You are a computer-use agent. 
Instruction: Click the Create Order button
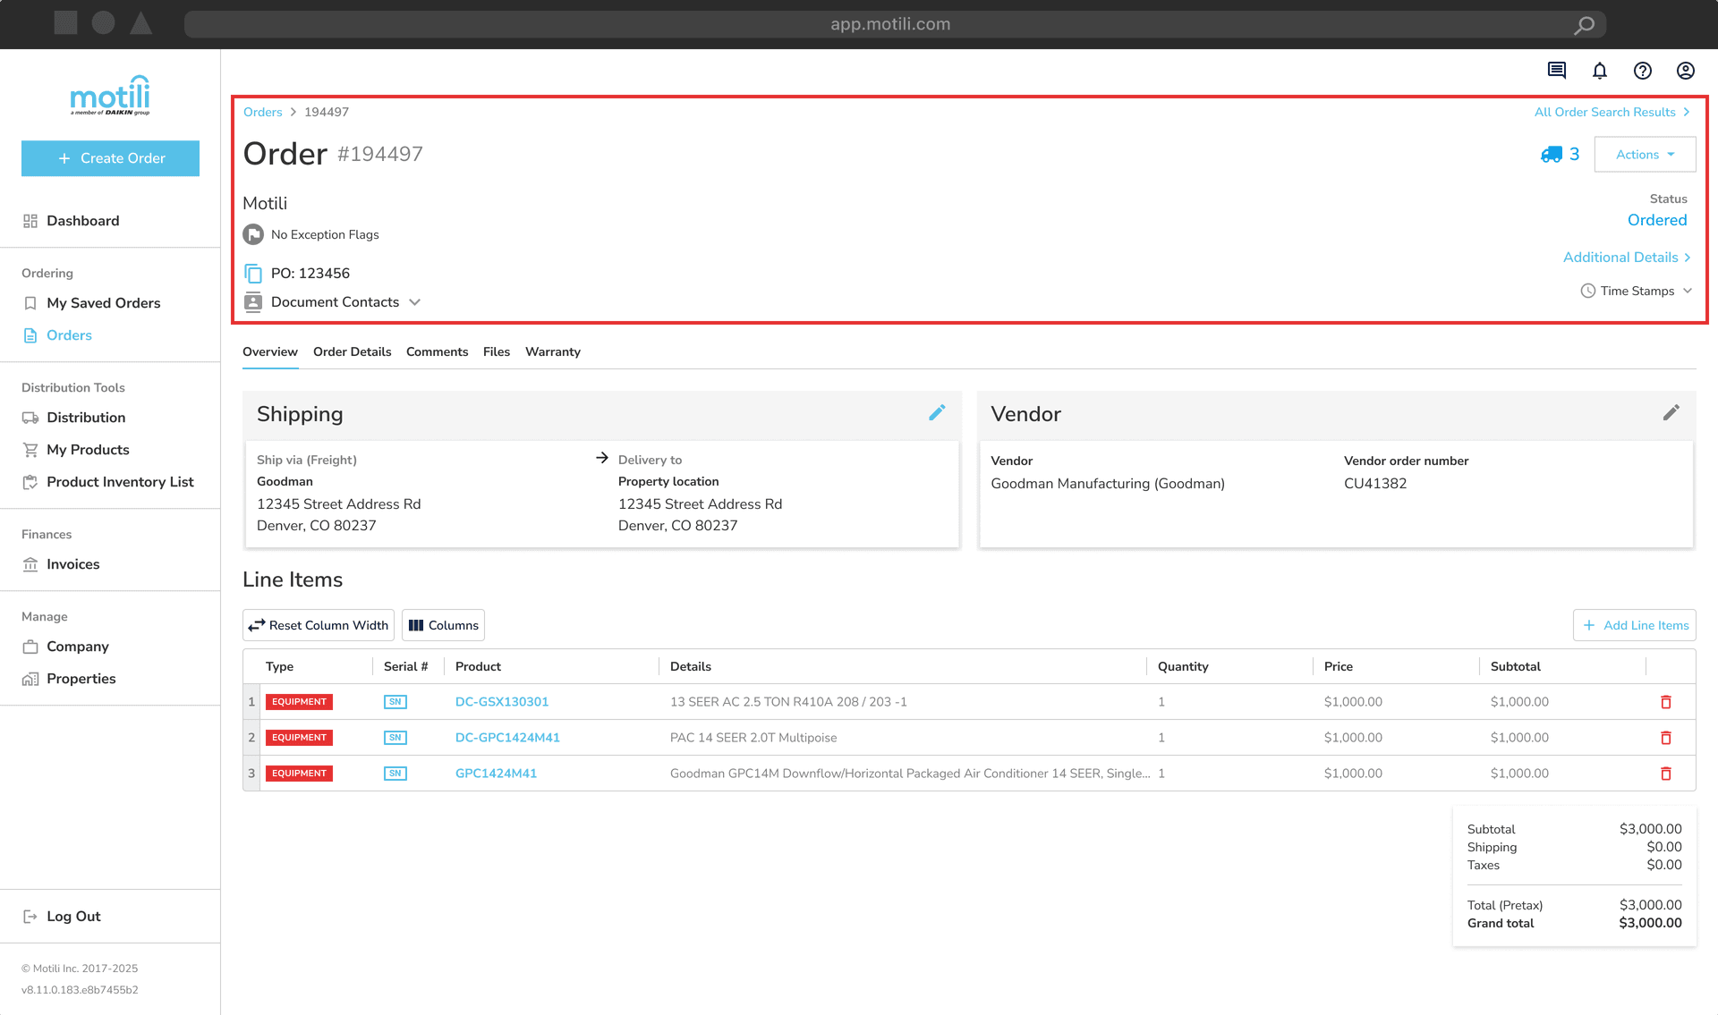click(110, 158)
